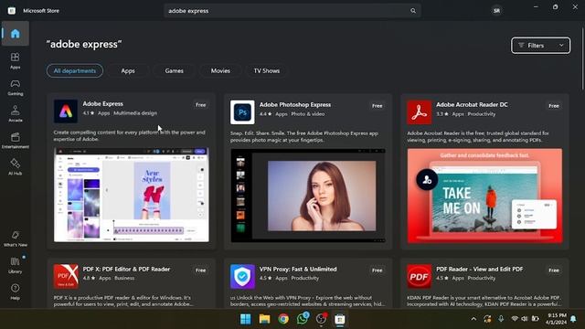
Task: Click Free on PDF X card
Action: [201, 271]
